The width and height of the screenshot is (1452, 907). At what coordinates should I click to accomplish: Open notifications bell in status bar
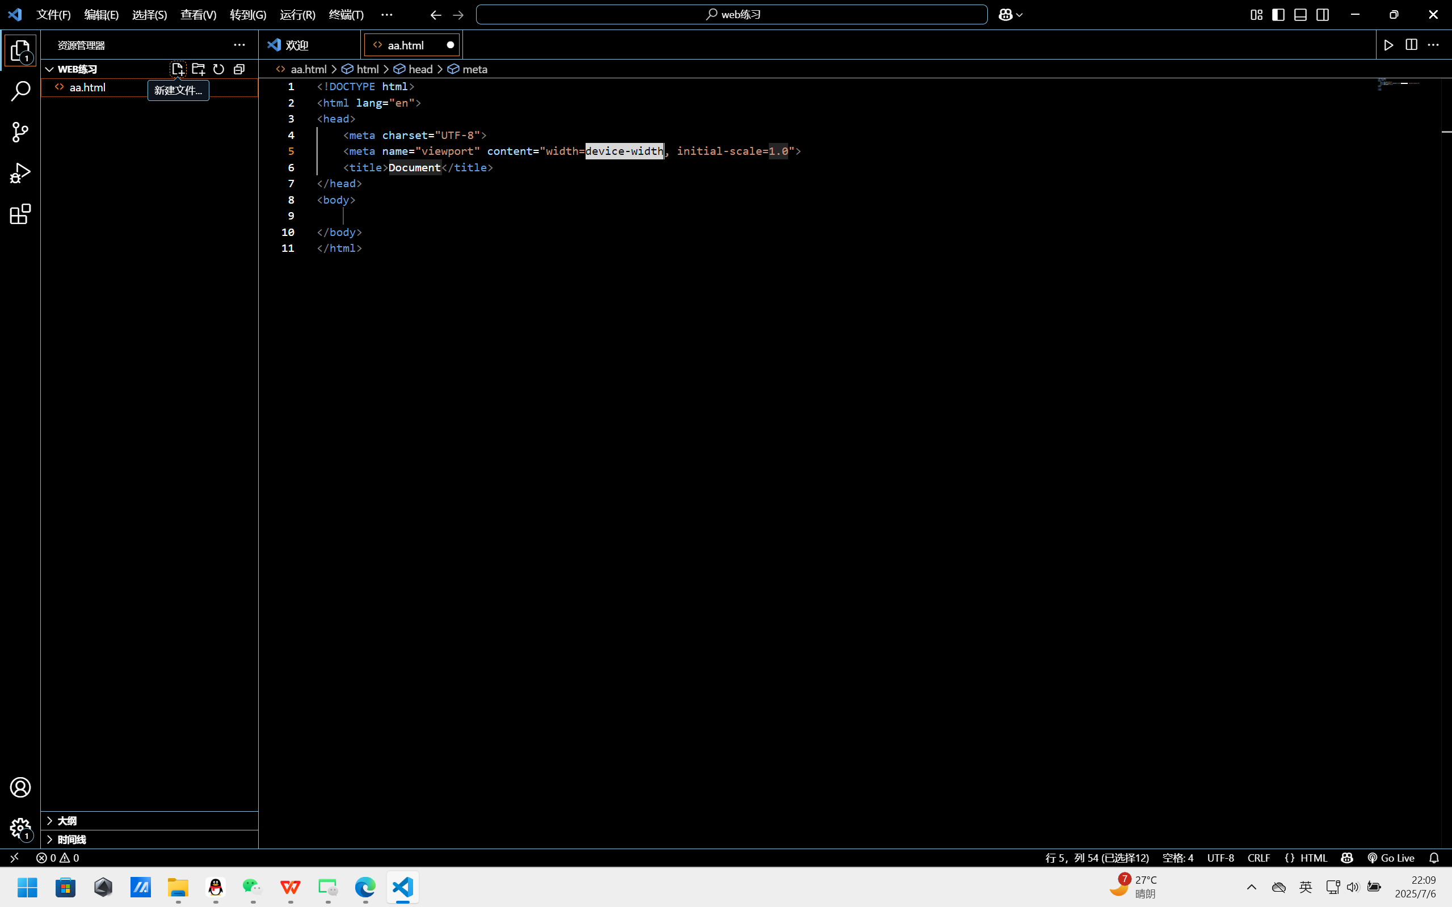click(x=1434, y=858)
